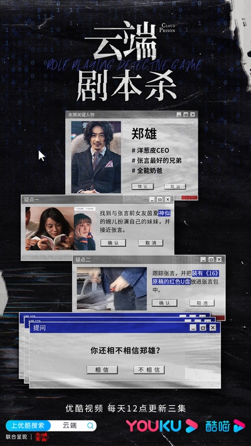251x446 pixels.
Task: Click 确认 in the 疑点二 window
Action: [x=164, y=303]
